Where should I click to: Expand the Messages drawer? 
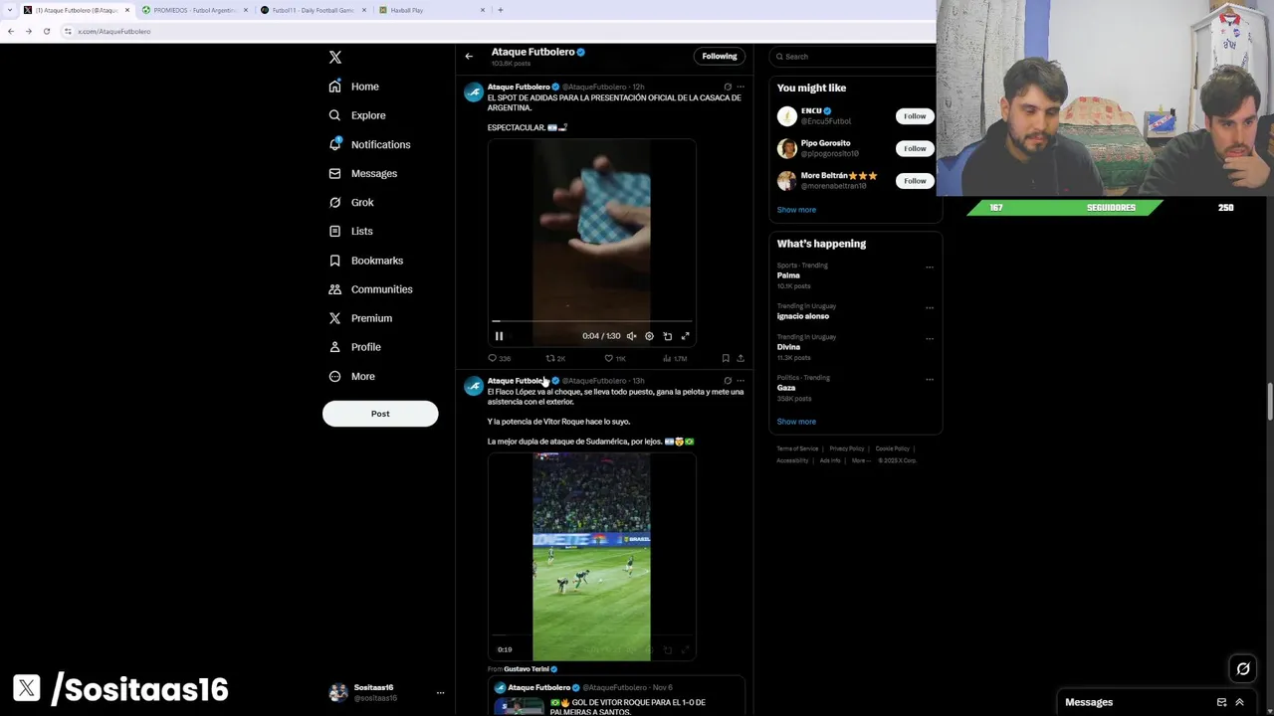pyautogui.click(x=1239, y=702)
